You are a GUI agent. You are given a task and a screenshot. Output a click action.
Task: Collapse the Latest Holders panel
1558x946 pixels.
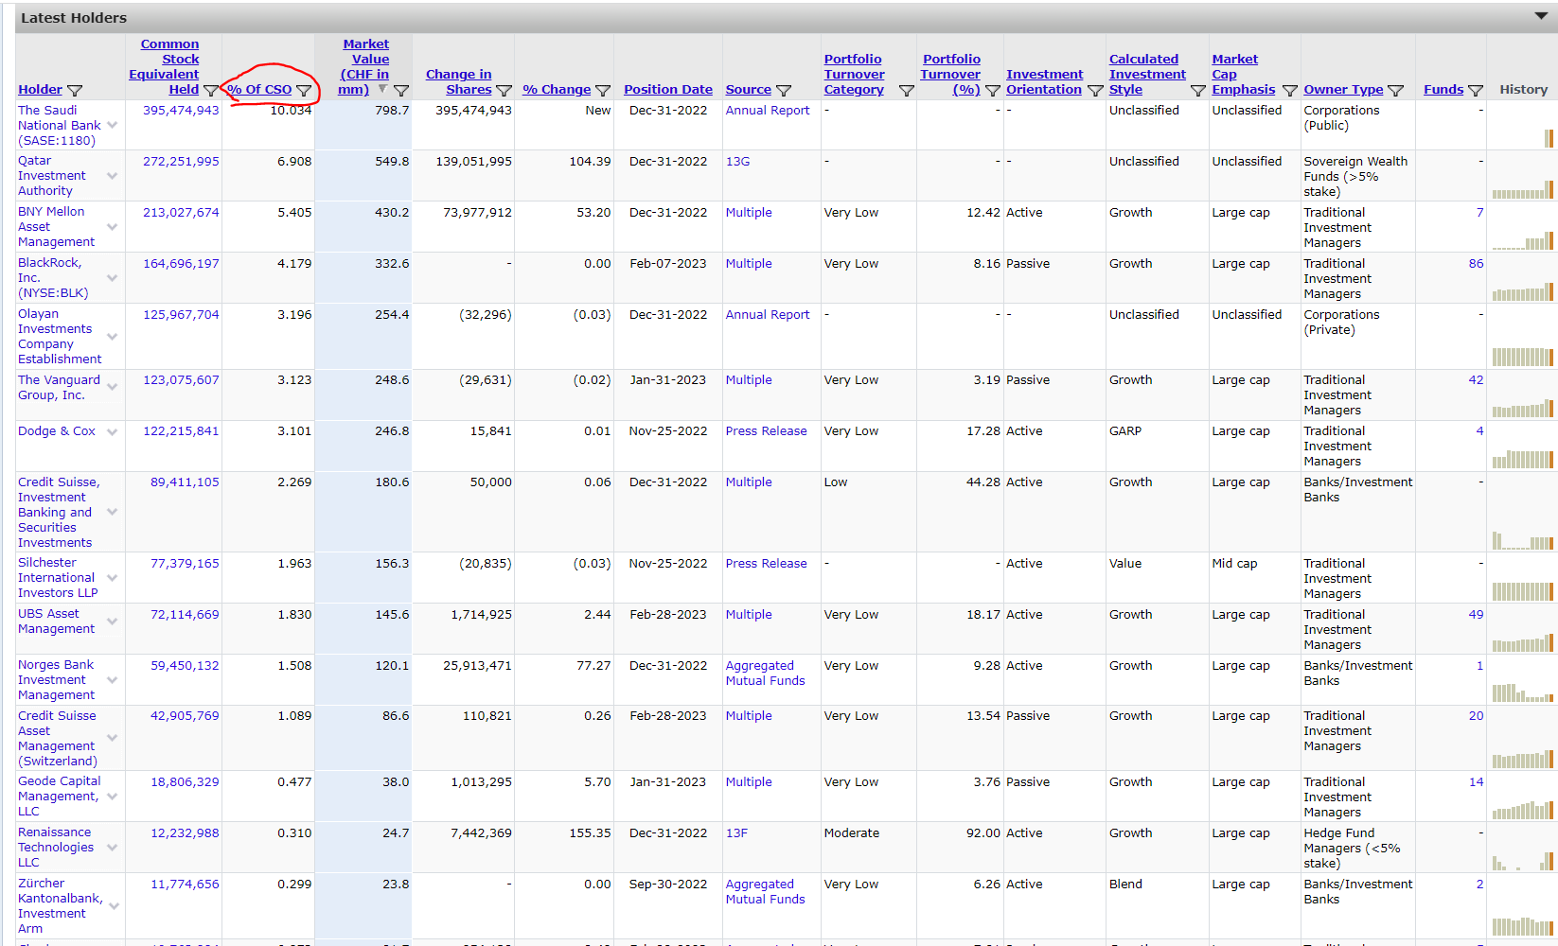1541,16
